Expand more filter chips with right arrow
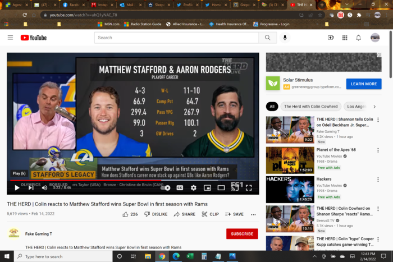 point(374,107)
